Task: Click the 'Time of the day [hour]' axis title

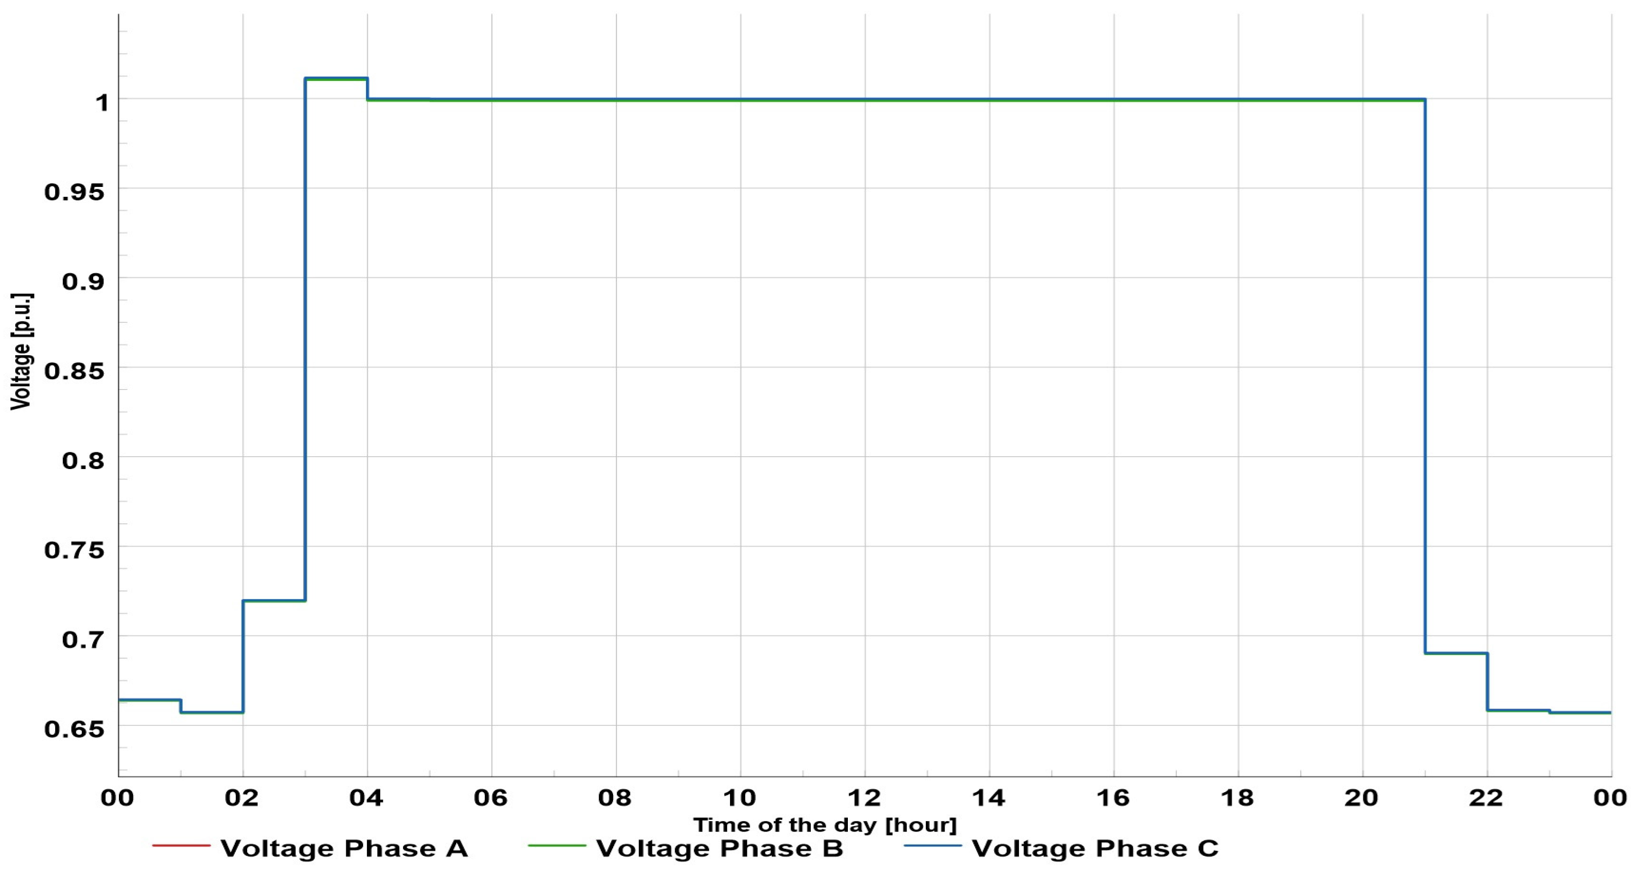Action: 825,825
